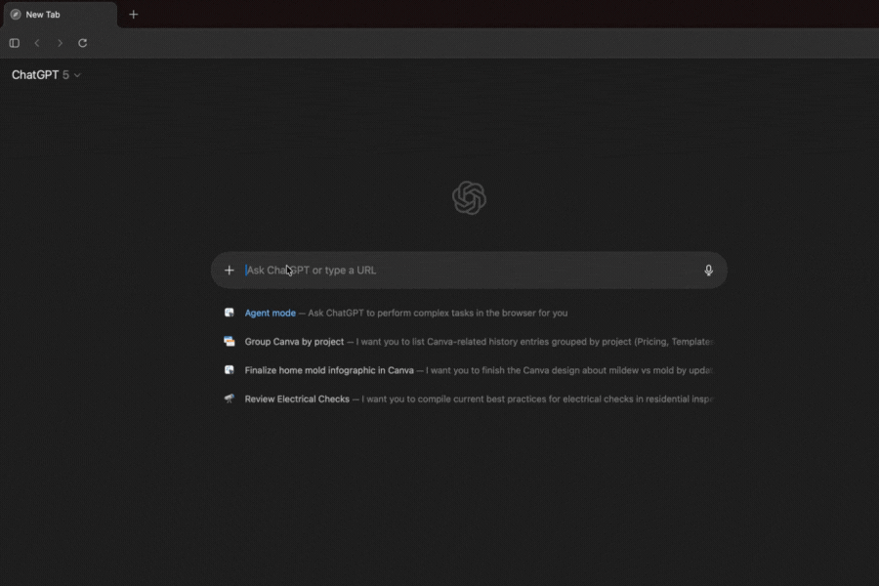
Task: Click the plus attach icon in prompt bar
Action: pyautogui.click(x=230, y=271)
